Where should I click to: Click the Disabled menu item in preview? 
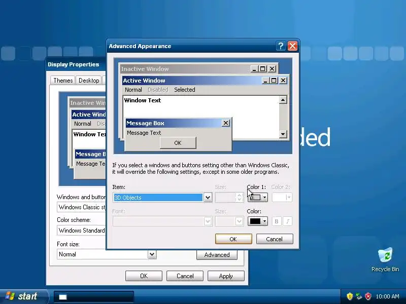[x=158, y=90]
